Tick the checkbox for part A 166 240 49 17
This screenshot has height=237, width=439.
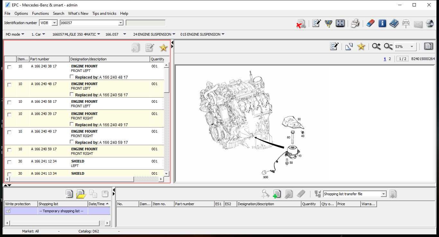point(9,132)
